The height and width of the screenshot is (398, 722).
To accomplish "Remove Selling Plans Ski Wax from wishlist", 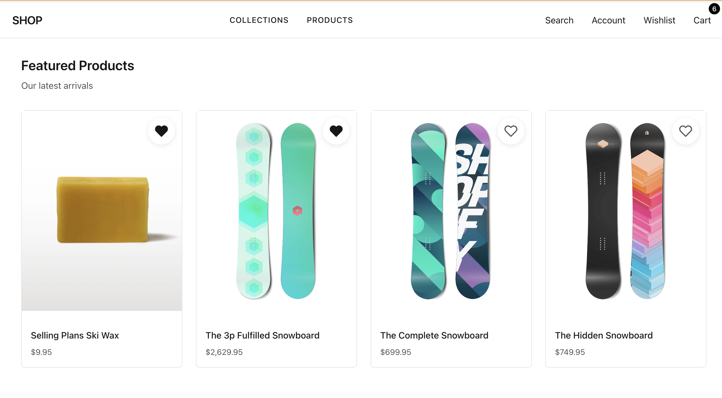I will click(x=162, y=131).
